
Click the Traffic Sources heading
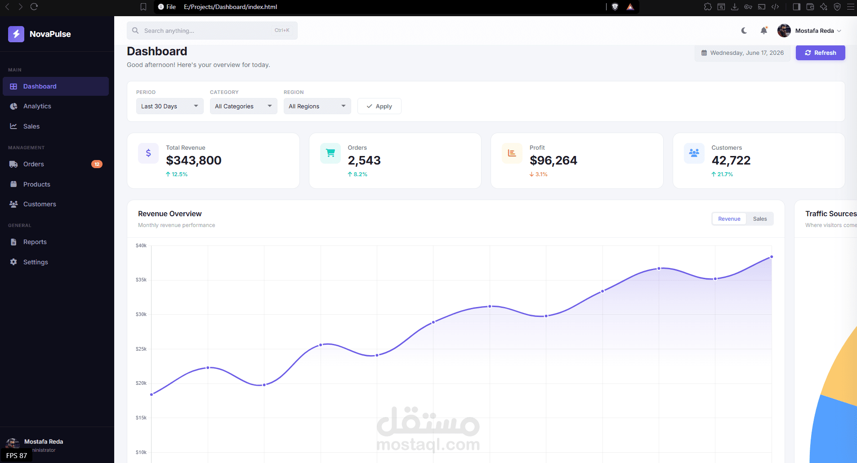831,214
